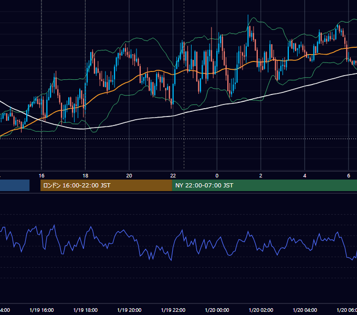Click the 0 hour label on the upper axis
This screenshot has width=357, height=315.
pyautogui.click(x=217, y=176)
